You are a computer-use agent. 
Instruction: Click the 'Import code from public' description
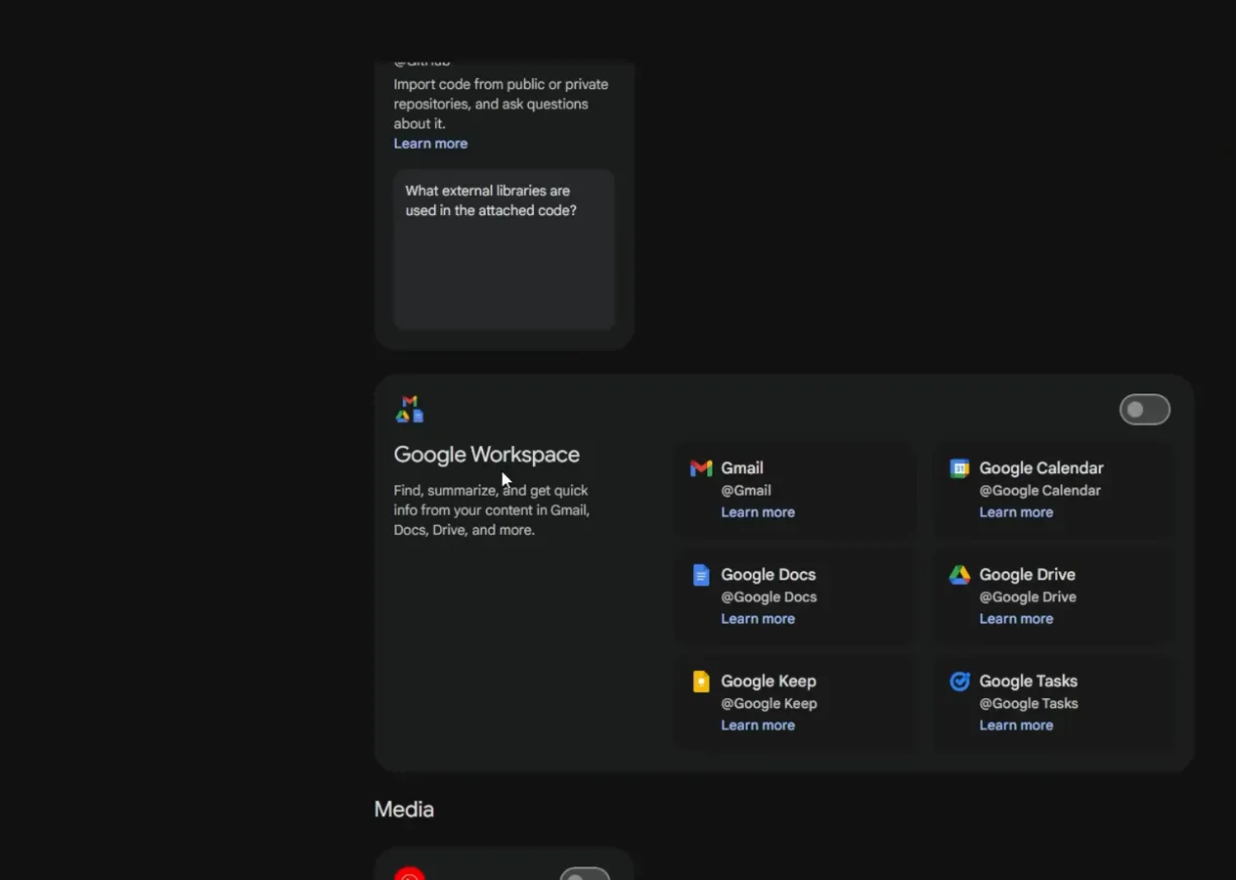(x=501, y=104)
